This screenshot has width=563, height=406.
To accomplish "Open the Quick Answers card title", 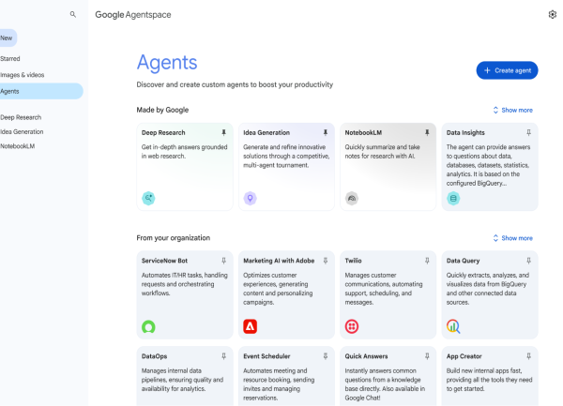I will pos(366,356).
